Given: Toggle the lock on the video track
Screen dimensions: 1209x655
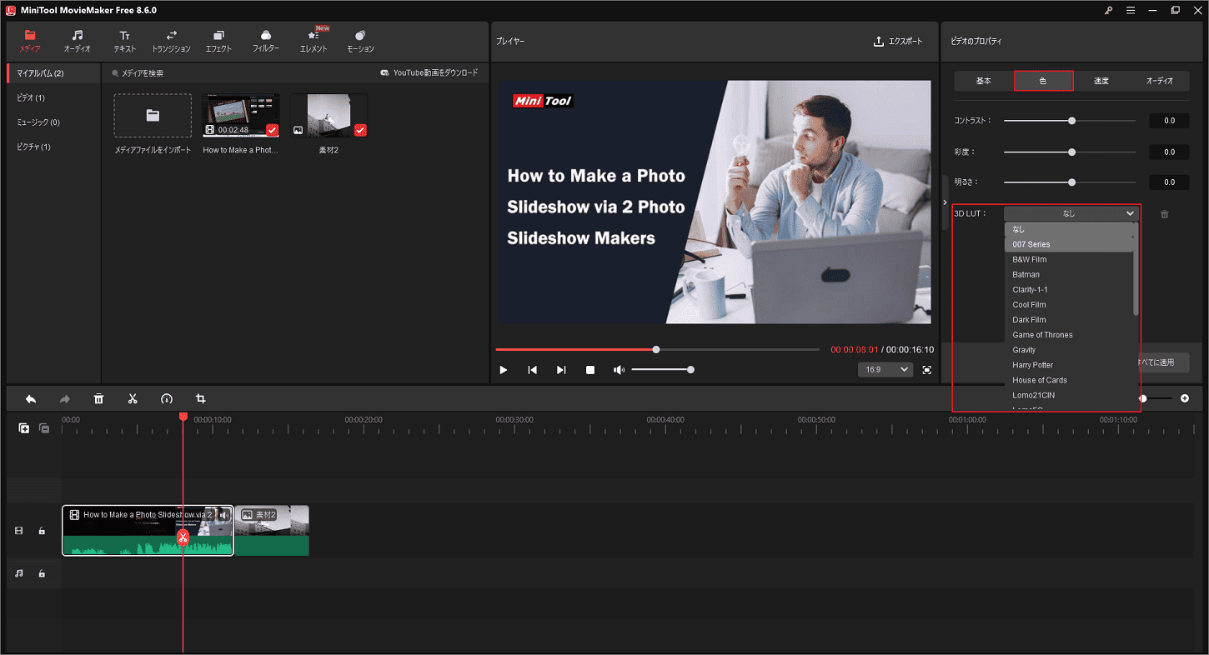Looking at the screenshot, I should pyautogui.click(x=42, y=531).
